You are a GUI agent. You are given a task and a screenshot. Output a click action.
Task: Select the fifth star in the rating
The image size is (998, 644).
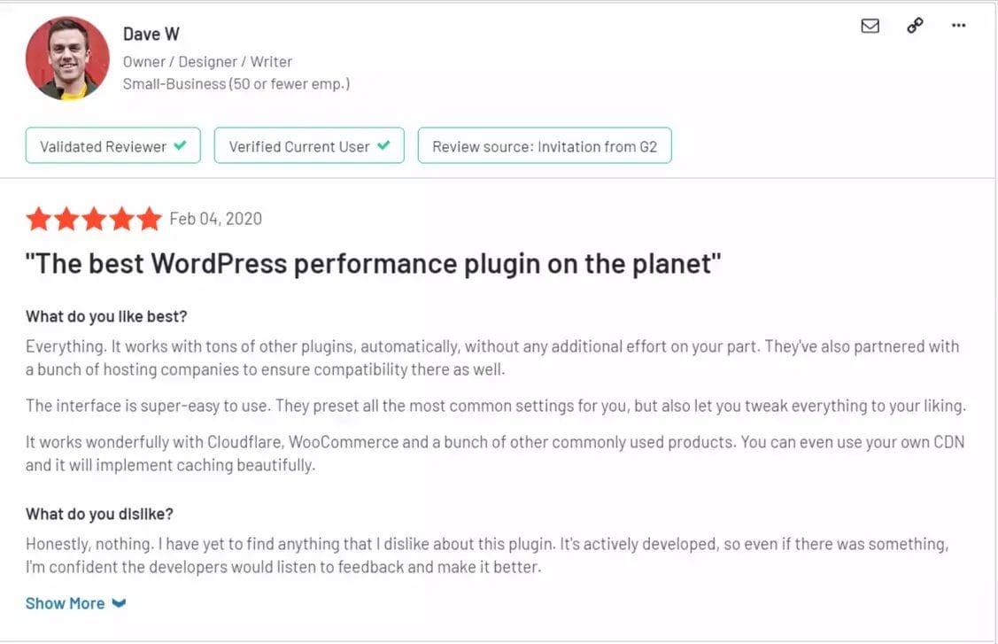147,218
